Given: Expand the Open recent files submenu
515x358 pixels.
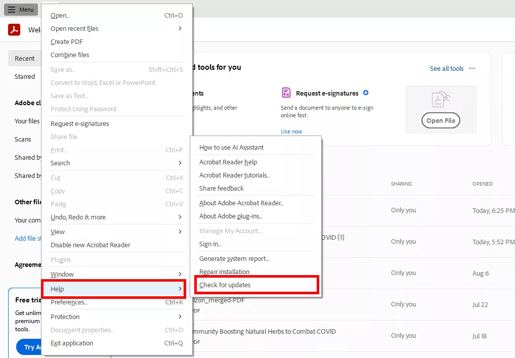Looking at the screenshot, I should [180, 28].
